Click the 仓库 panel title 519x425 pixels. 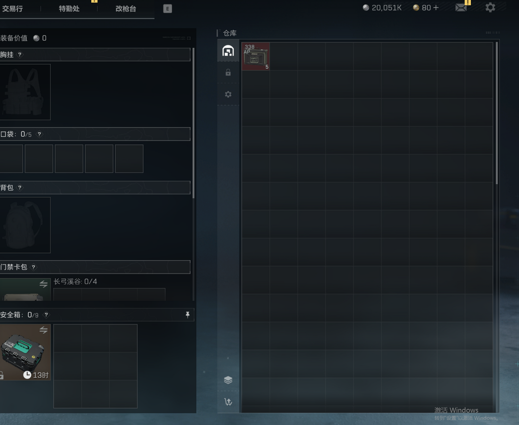point(230,33)
